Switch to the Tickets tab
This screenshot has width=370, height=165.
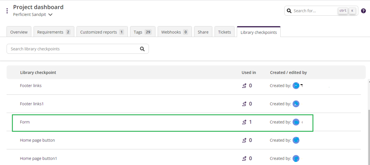224,32
